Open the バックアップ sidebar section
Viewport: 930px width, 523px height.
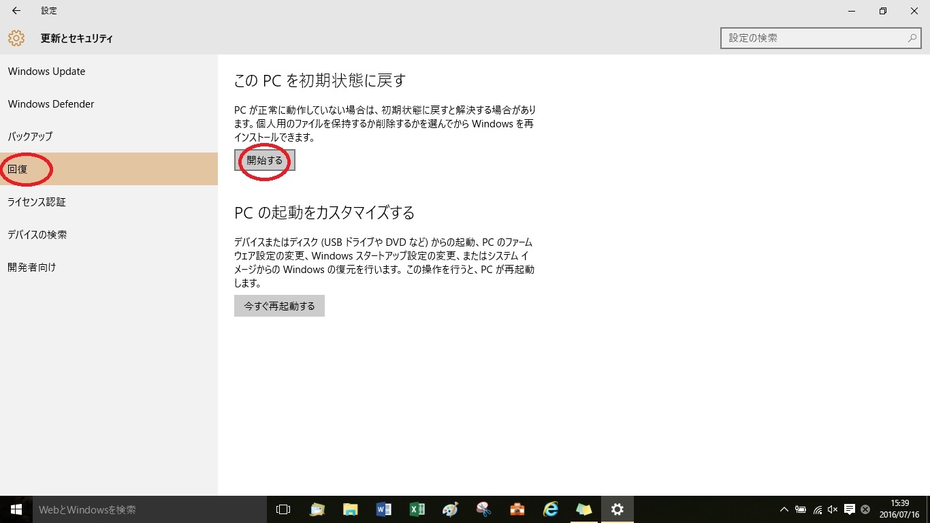(x=109, y=136)
